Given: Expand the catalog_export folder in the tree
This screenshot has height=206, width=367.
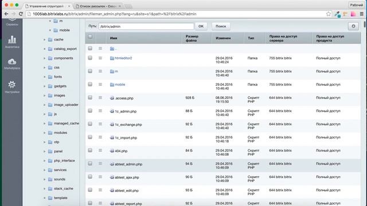Looking at the screenshot, I should [x=45, y=49].
